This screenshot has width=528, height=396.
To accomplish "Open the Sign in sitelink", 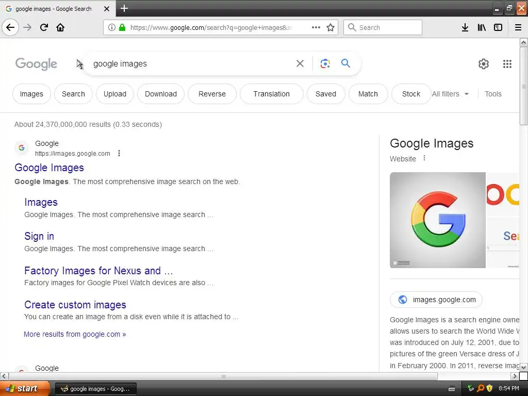I will click(x=39, y=236).
